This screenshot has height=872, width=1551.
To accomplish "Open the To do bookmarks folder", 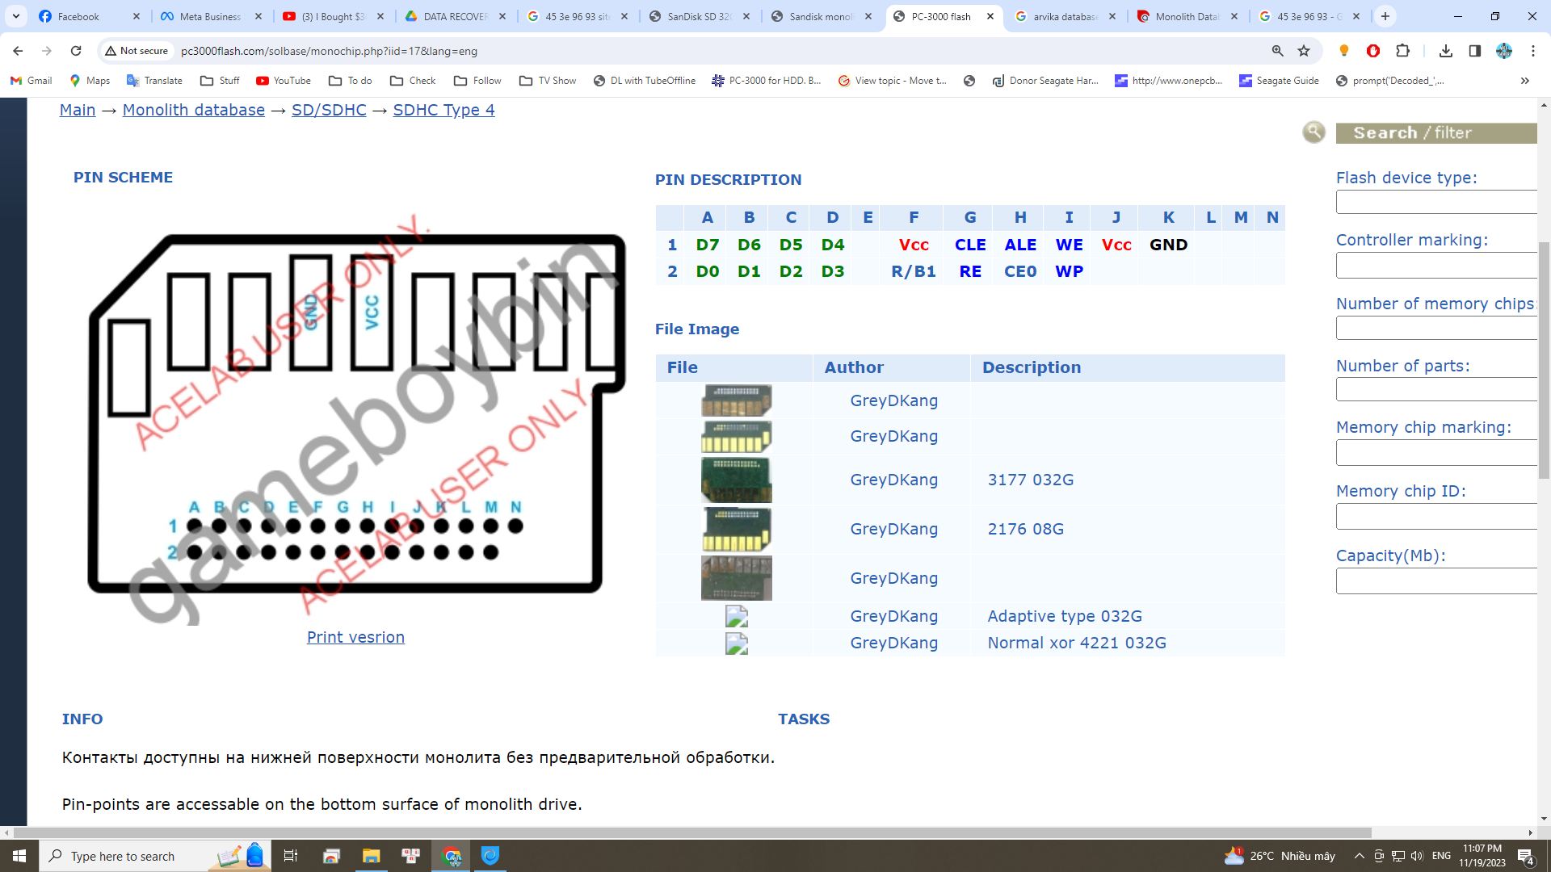I will [x=351, y=81].
